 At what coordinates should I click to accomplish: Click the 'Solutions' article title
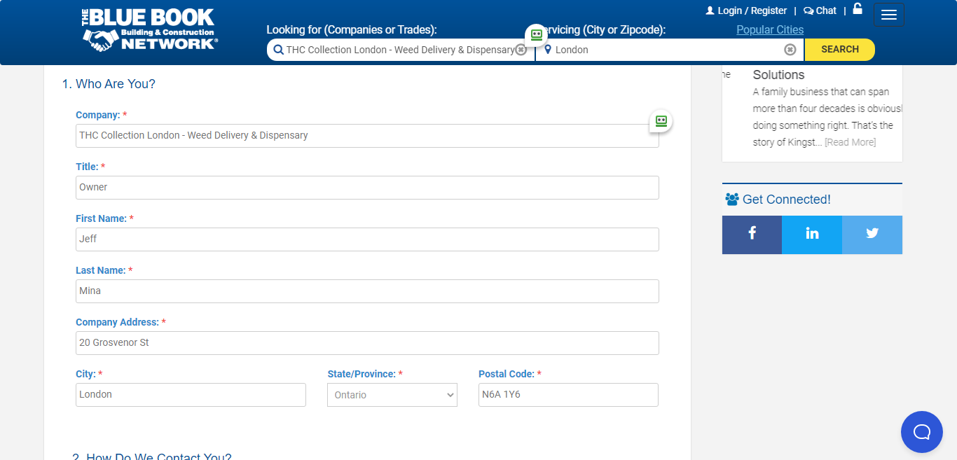click(778, 75)
